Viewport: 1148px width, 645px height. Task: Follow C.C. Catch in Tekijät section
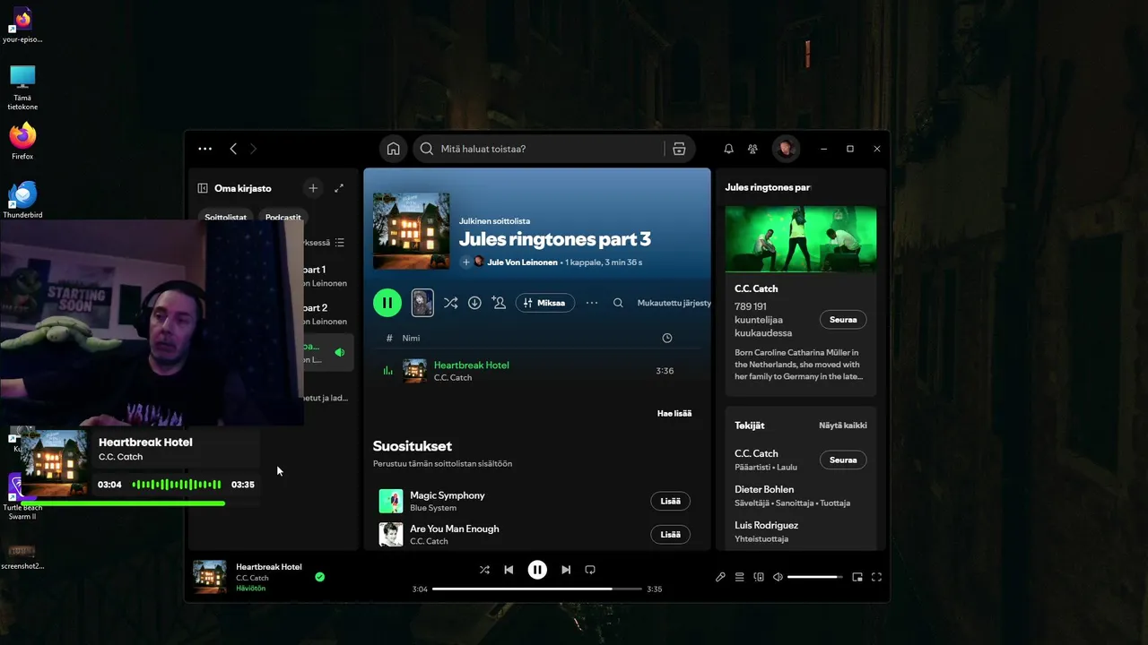[x=843, y=460]
